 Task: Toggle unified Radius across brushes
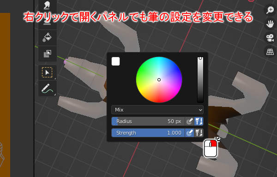(x=199, y=121)
